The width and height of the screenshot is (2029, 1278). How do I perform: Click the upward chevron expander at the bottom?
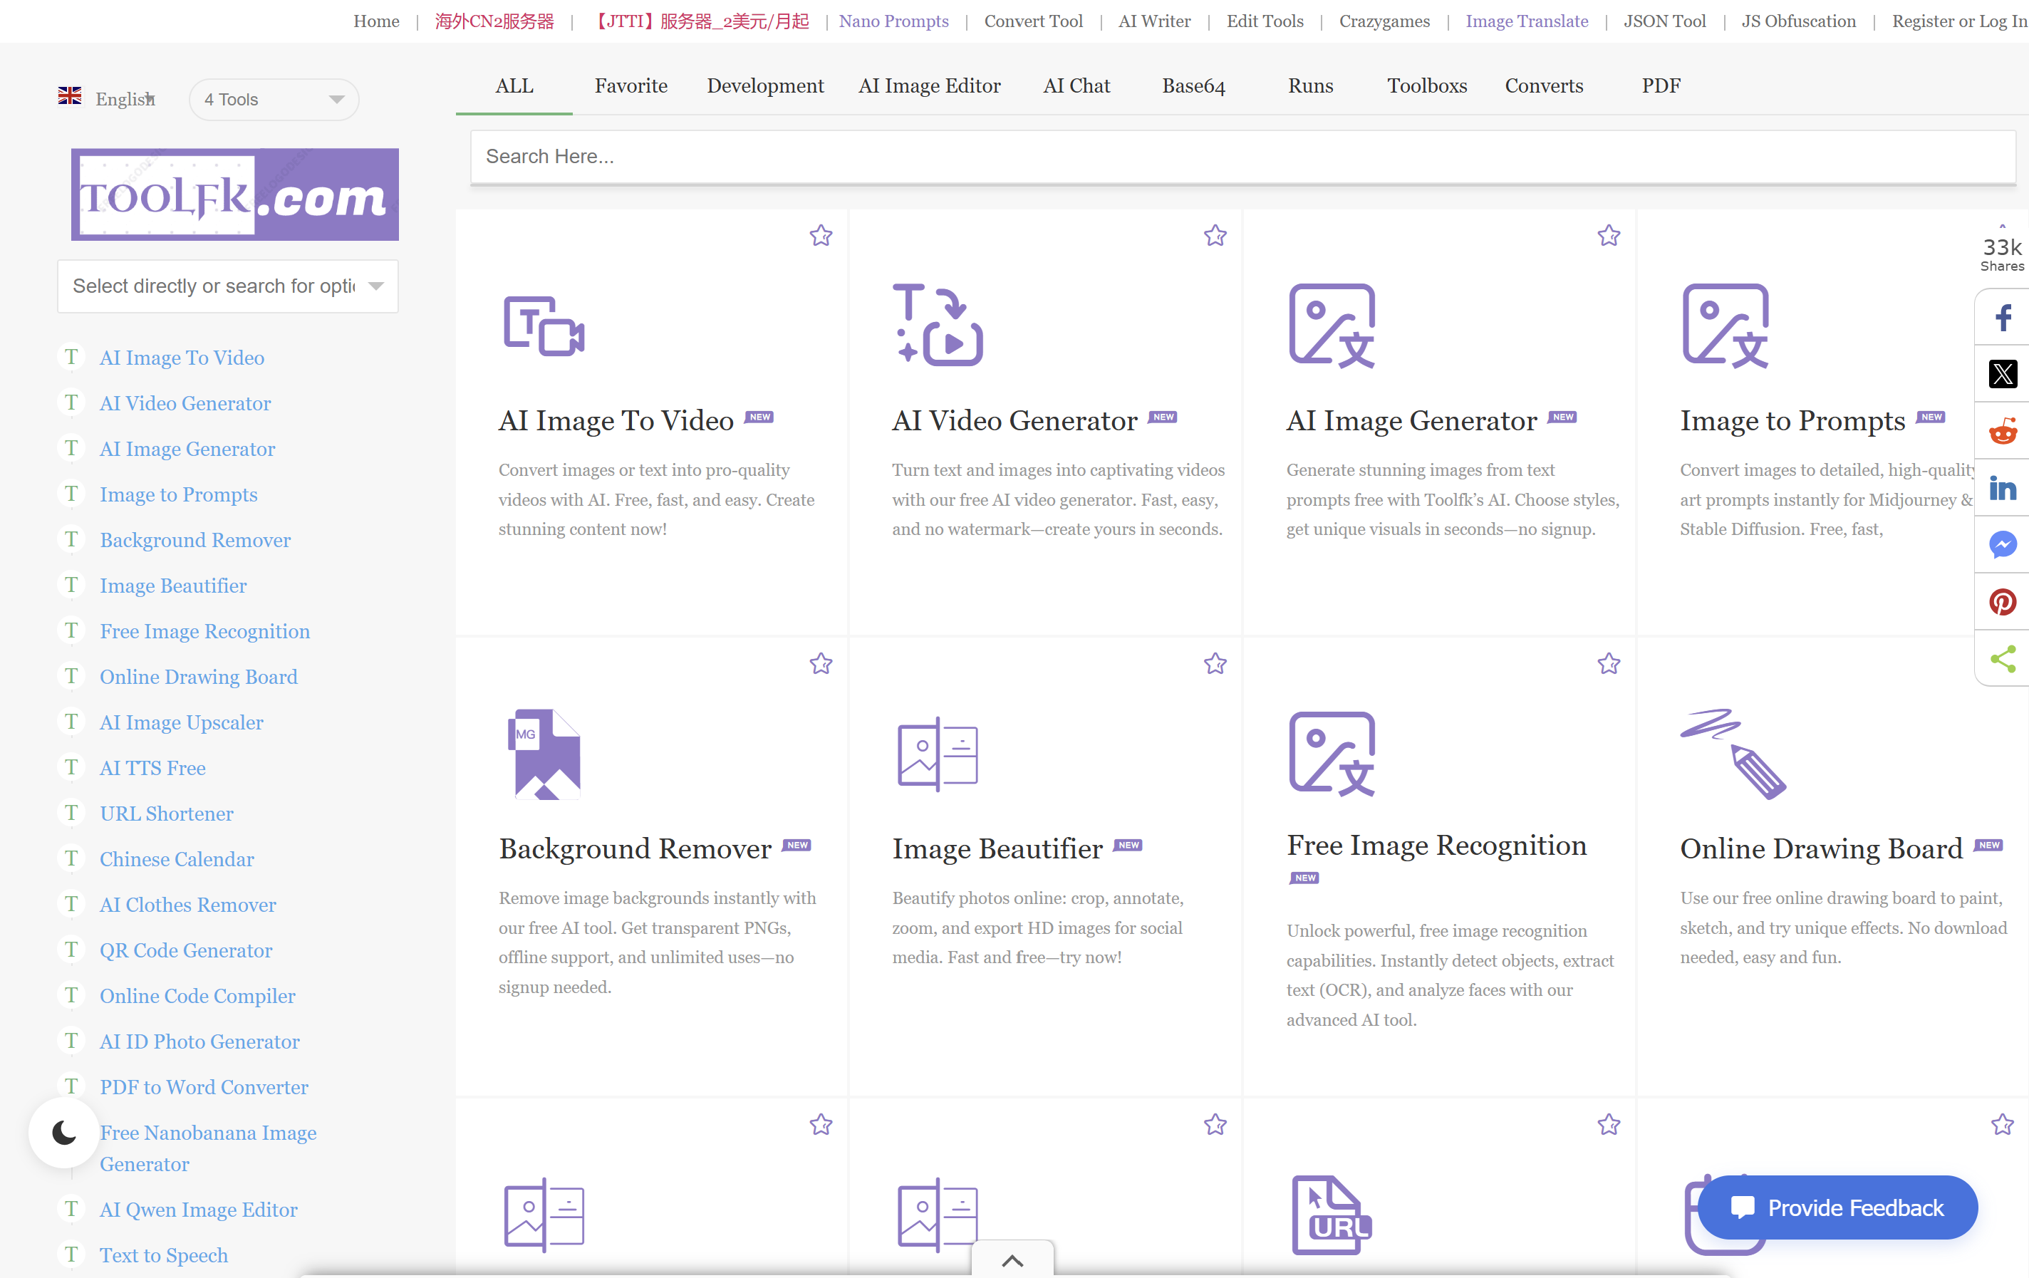tap(1012, 1259)
